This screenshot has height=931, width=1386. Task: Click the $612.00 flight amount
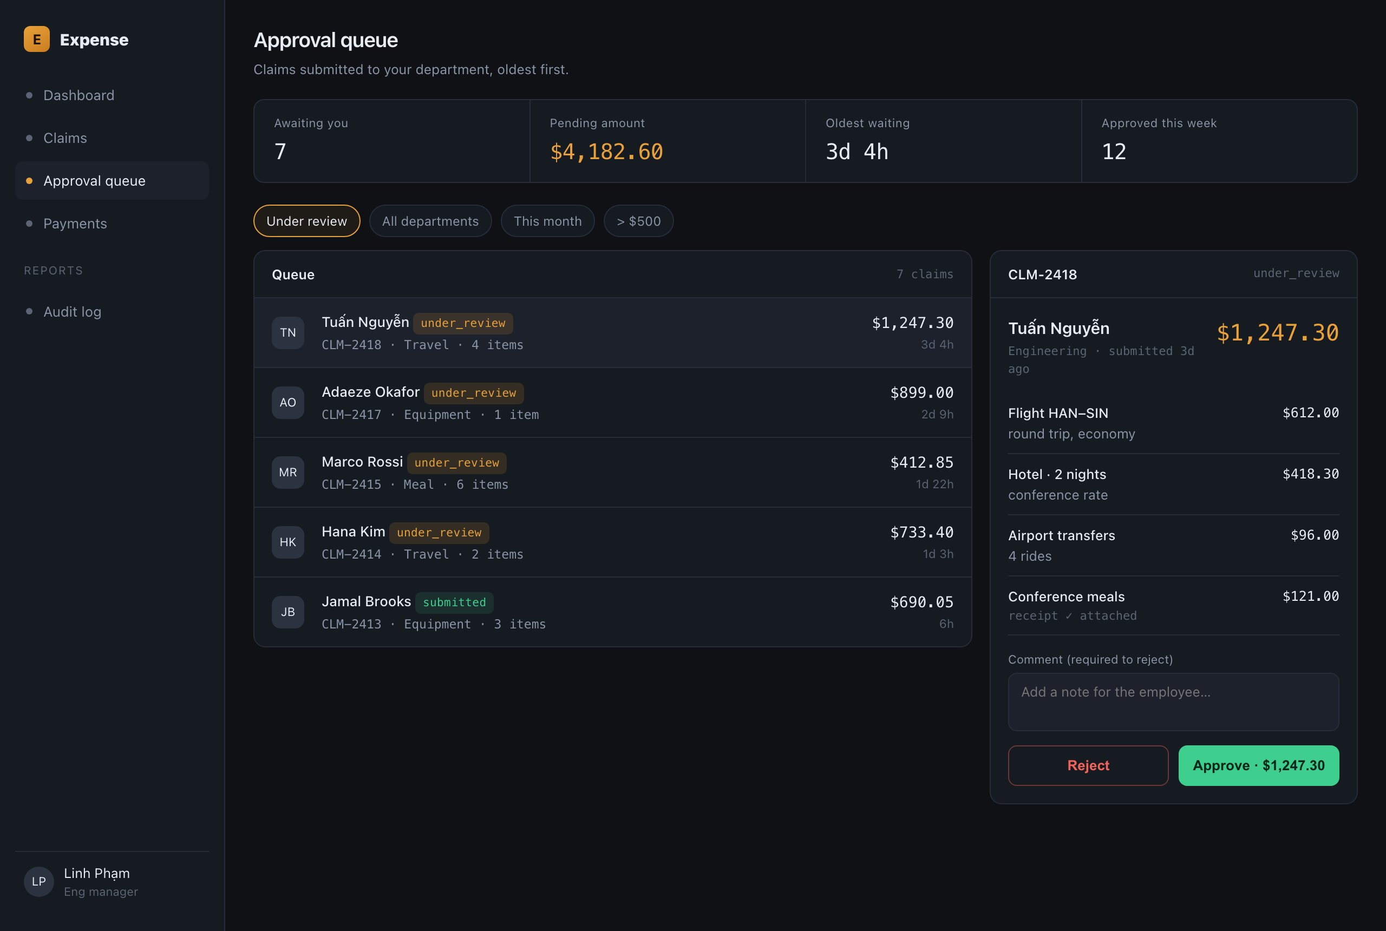tap(1311, 412)
